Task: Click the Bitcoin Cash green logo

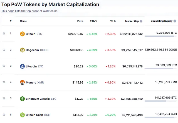Action: [x=22, y=115]
